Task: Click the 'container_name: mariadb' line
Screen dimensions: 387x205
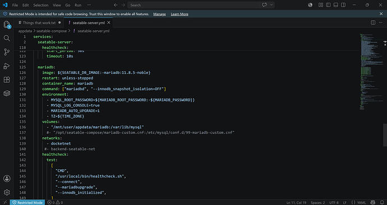Action: [67, 83]
